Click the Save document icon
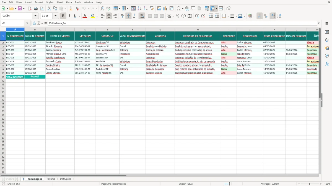The width and height of the screenshot is (332, 186). pos(20,9)
